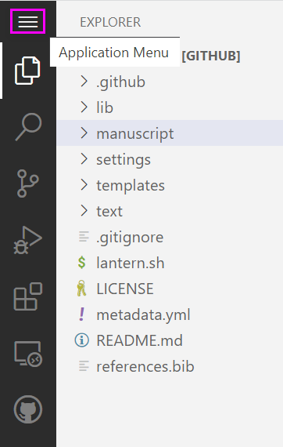Select the settings folder name
The height and width of the screenshot is (447, 283).
click(x=124, y=160)
